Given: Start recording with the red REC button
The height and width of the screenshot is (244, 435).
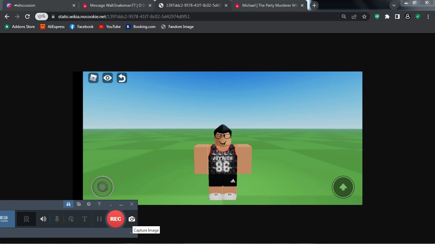Looking at the screenshot, I should (x=116, y=219).
